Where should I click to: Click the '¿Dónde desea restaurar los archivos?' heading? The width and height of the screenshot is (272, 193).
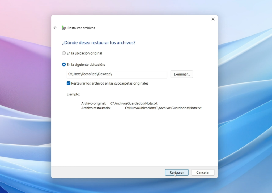tap(99, 43)
